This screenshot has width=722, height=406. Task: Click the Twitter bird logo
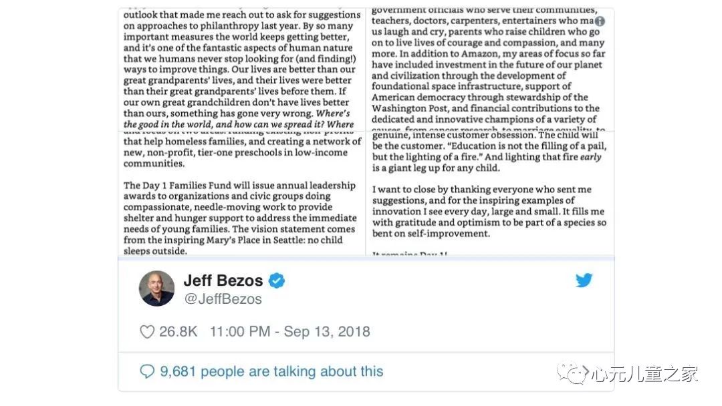[x=584, y=280]
